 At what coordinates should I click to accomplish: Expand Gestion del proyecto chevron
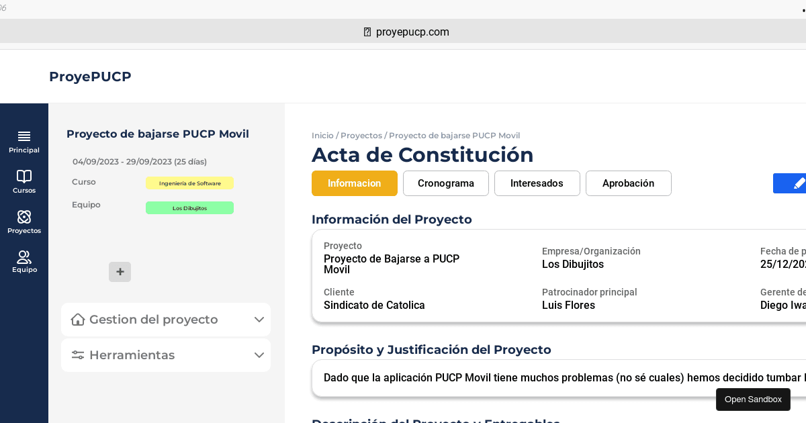259,320
